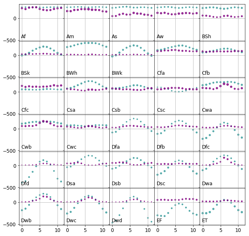Click the ET subplot label
The width and height of the screenshot is (249, 236).
pos(205,221)
